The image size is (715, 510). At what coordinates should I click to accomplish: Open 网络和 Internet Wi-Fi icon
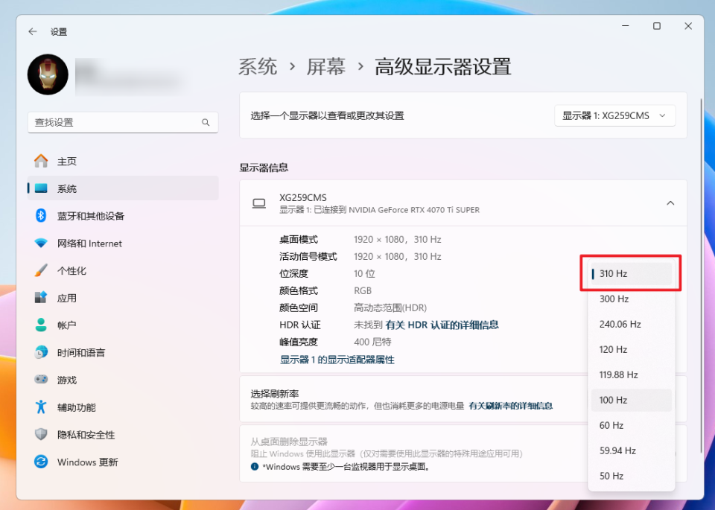(x=41, y=243)
